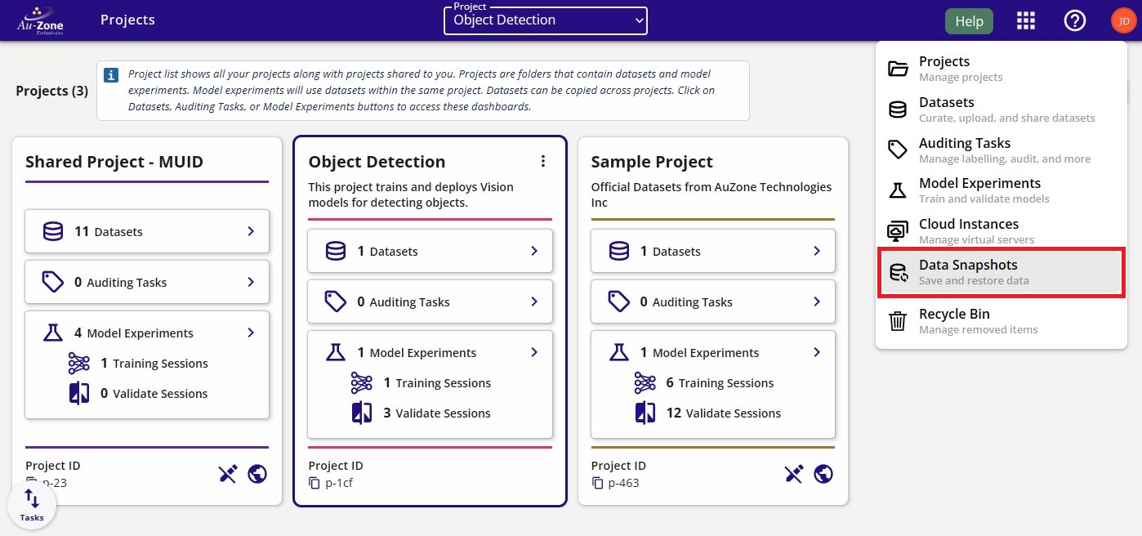Click the Tasks transfer arrows button
Viewport: 1142px width, 536px height.
pyautogui.click(x=32, y=504)
